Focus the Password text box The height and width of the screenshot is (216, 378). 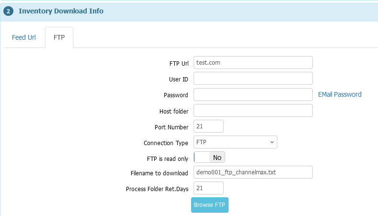click(x=253, y=94)
